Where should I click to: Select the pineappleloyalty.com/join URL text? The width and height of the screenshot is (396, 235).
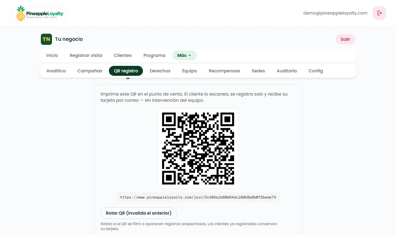[x=198, y=197]
